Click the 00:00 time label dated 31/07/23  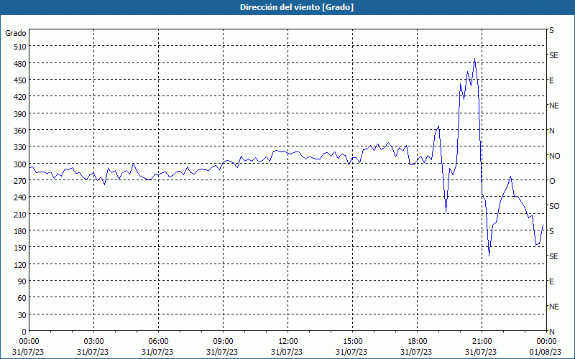click(29, 342)
